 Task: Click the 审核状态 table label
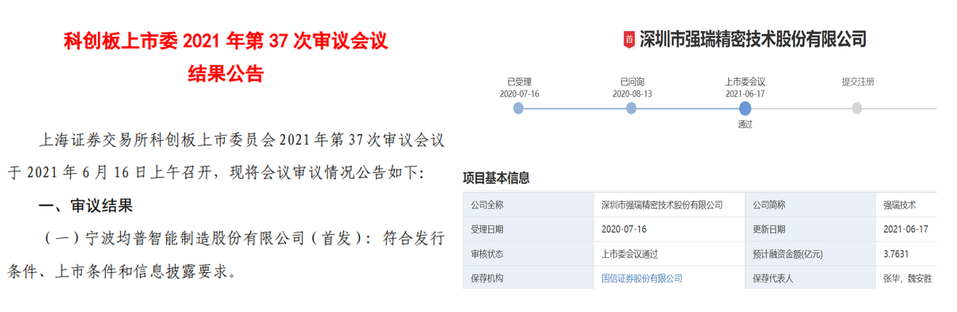[487, 254]
